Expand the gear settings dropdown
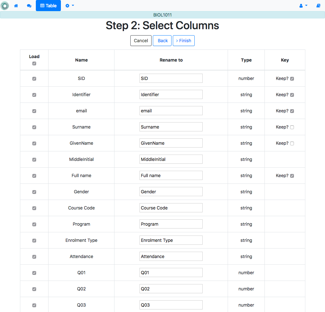This screenshot has height=312, width=325. click(70, 6)
